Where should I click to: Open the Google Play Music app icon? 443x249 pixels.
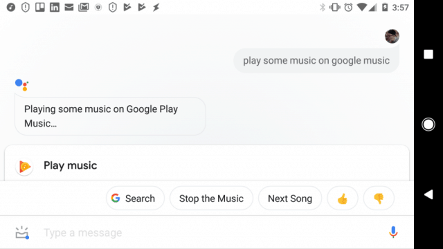click(x=24, y=166)
